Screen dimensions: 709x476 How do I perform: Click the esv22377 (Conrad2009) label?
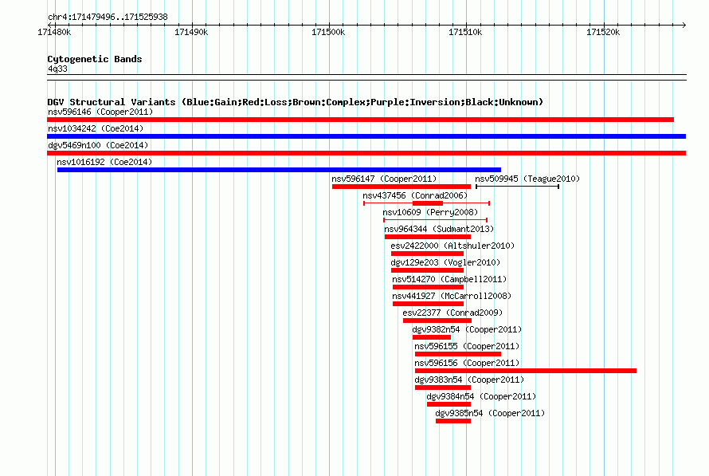point(452,313)
